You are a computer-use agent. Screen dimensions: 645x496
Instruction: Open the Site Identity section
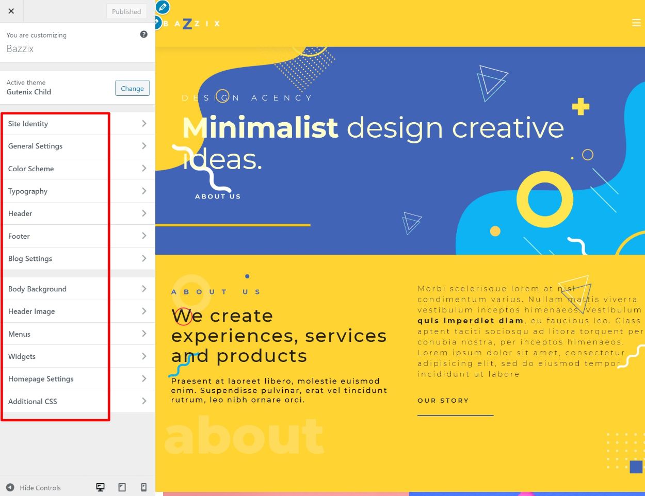pyautogui.click(x=77, y=124)
